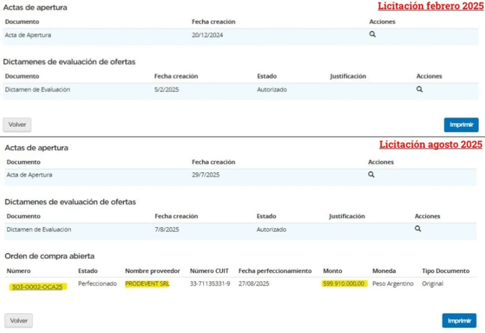Viewport: 485px width, 333px height.
Task: Click Imprimir in the February 2025 section
Action: pyautogui.click(x=461, y=125)
